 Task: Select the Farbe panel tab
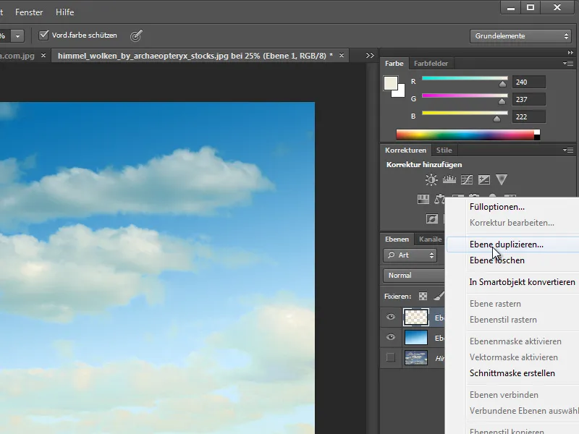(394, 64)
